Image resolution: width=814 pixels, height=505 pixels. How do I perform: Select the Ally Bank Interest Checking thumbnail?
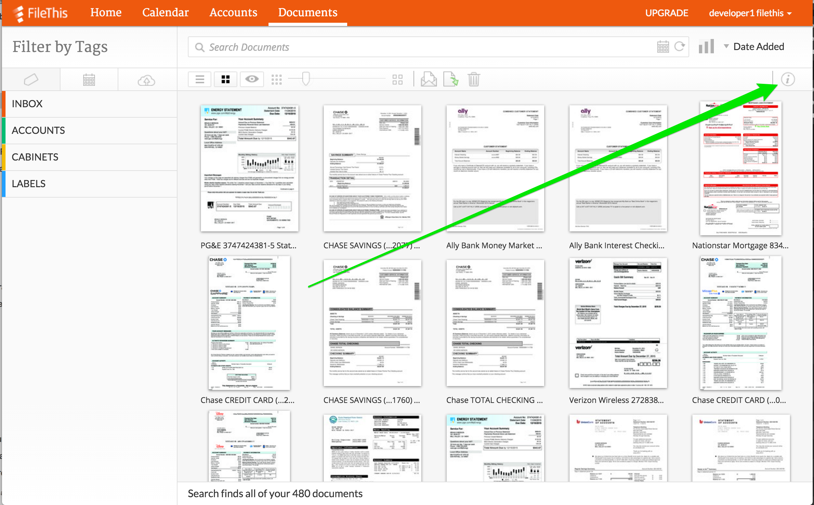[x=618, y=168]
